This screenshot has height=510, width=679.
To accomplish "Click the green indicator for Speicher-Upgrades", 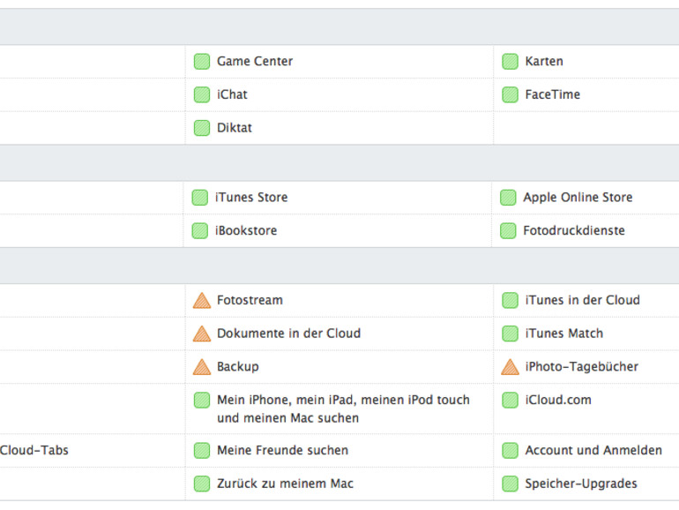I will pyautogui.click(x=510, y=484).
